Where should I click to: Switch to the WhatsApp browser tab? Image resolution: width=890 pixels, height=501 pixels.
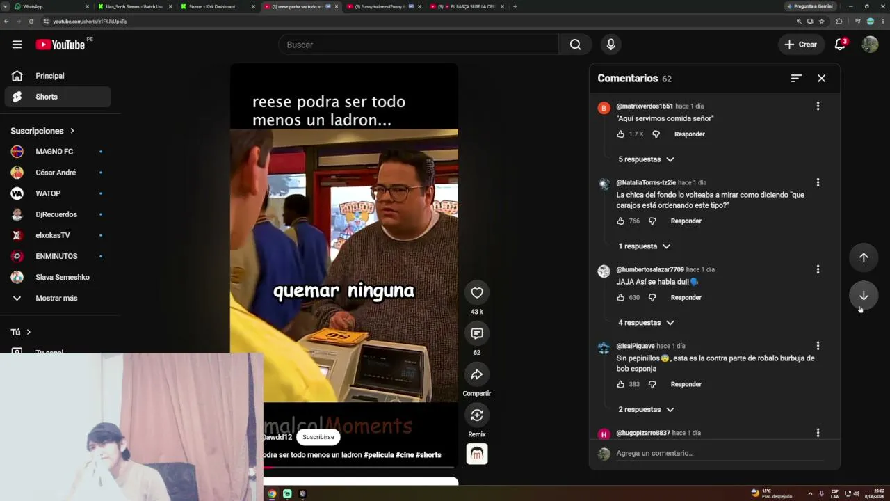(51, 6)
